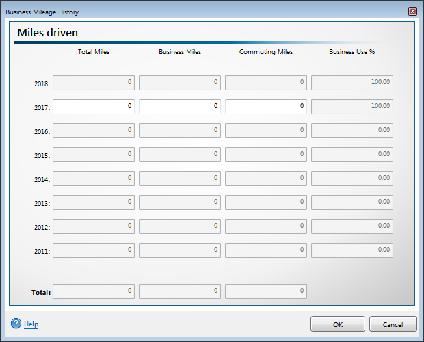Open the Help link
The height and width of the screenshot is (342, 424).
pyautogui.click(x=31, y=324)
